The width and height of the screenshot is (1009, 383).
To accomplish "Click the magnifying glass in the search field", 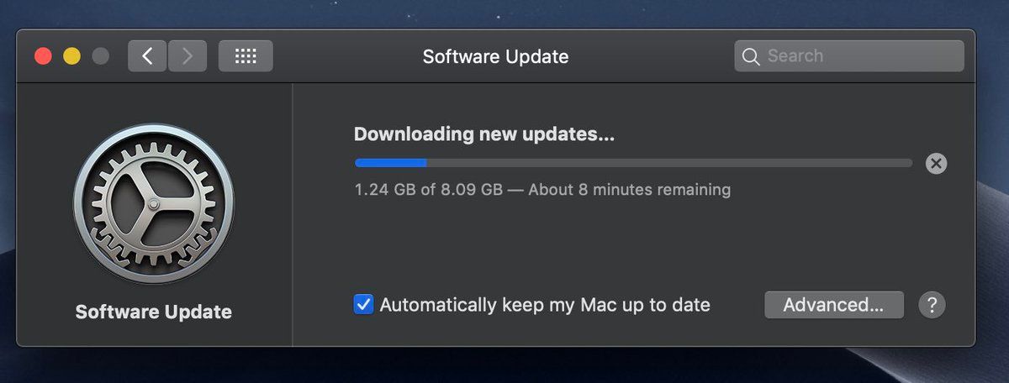I will (x=751, y=56).
